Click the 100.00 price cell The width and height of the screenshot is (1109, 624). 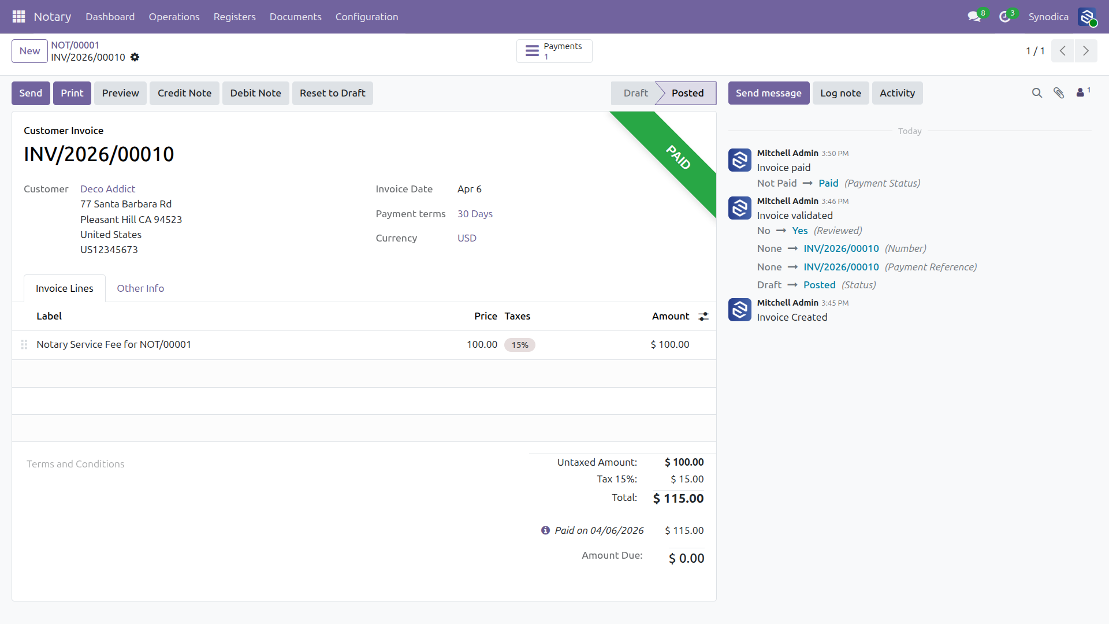(x=482, y=344)
